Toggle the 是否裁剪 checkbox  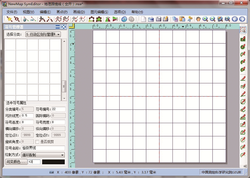click(37, 141)
